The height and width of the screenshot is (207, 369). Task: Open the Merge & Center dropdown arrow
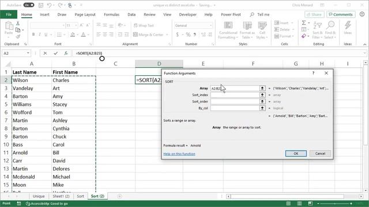[167, 34]
